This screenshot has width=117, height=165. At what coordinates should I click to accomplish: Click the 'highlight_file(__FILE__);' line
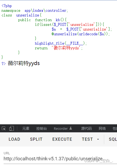point(61,43)
